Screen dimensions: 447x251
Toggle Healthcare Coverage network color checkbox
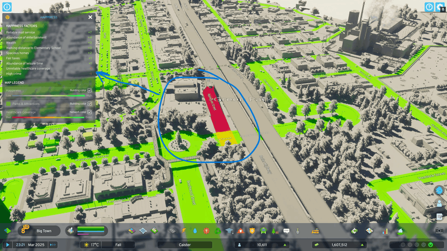click(89, 112)
